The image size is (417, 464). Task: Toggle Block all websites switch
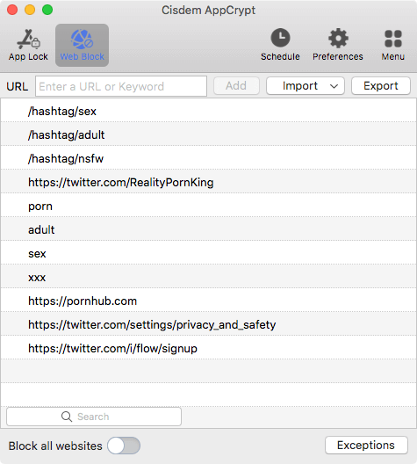click(x=124, y=446)
